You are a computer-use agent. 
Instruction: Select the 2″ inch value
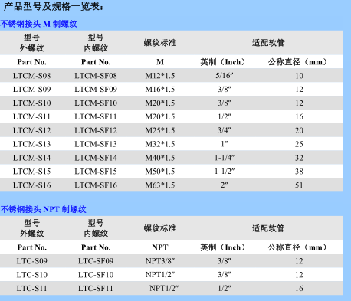(x=225, y=185)
